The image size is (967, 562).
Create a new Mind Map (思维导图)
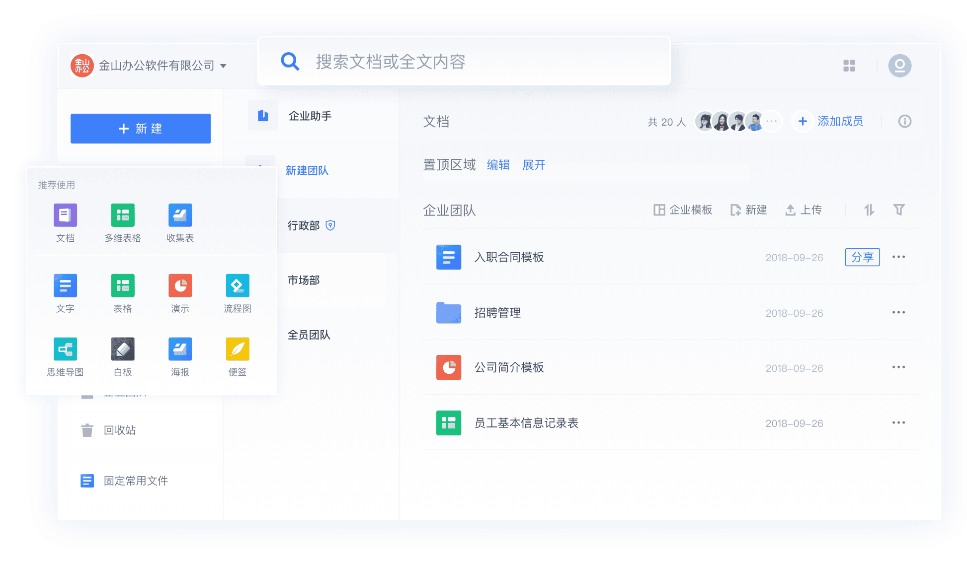click(x=65, y=350)
